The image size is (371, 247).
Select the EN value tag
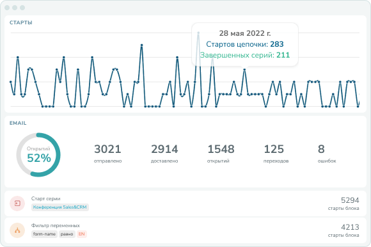coord(82,234)
